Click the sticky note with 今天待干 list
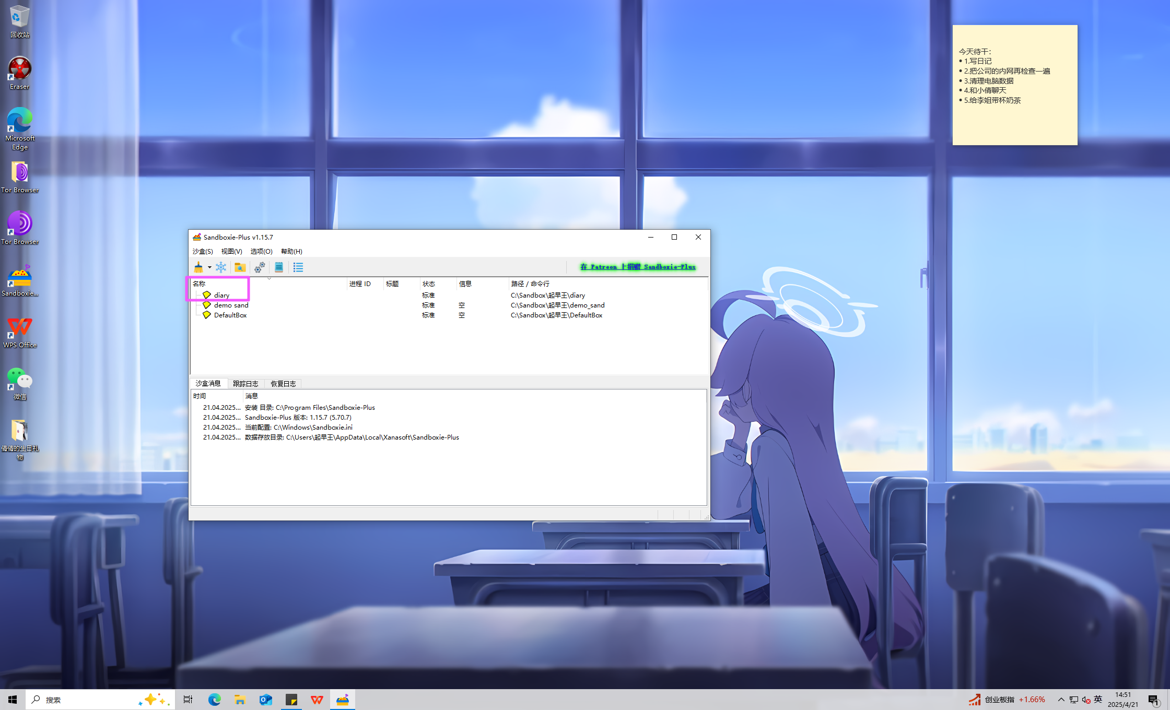 [x=1015, y=85]
